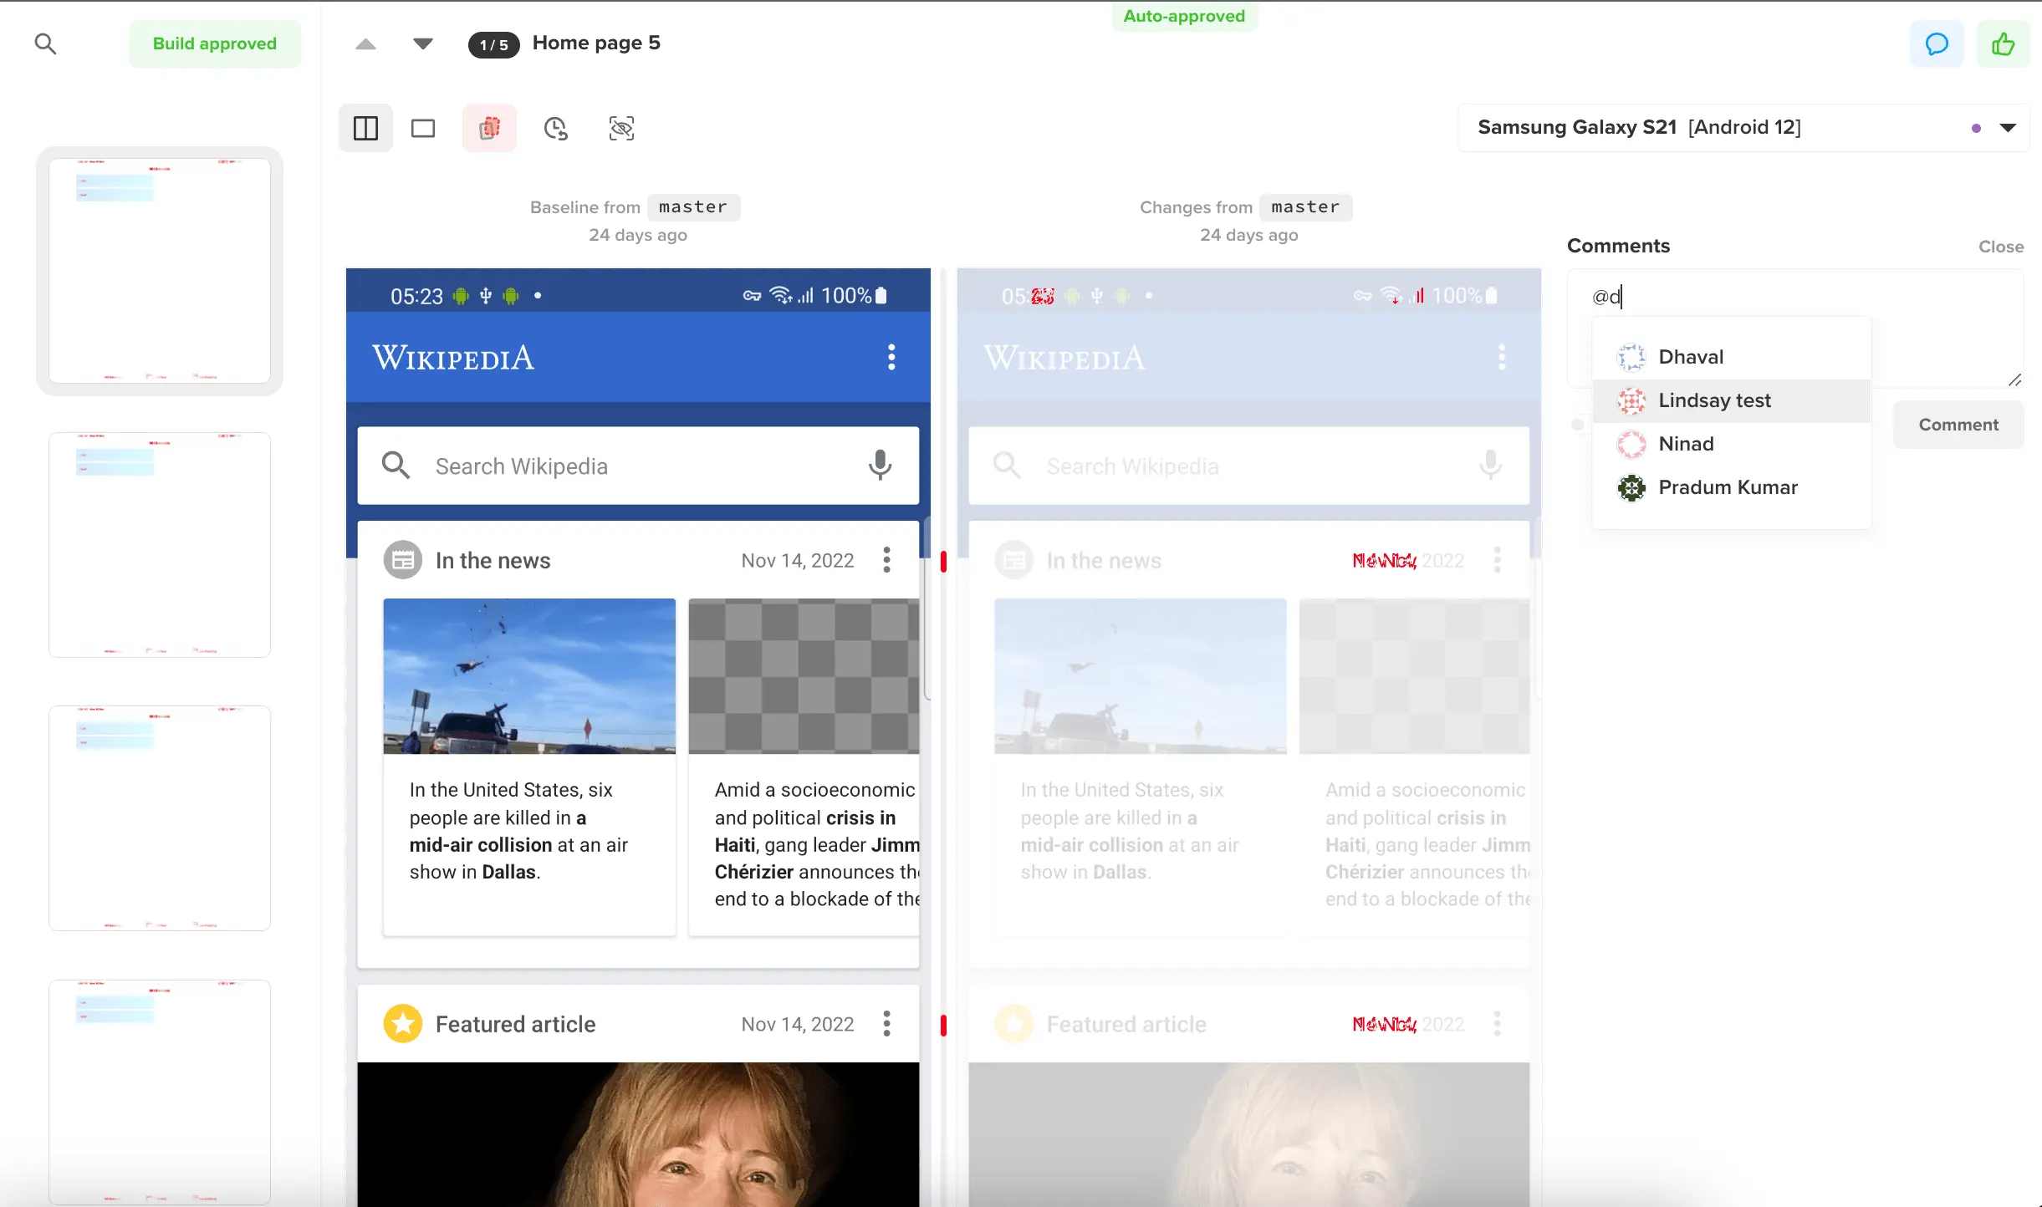
Task: Switch to single-pane view icon
Action: [423, 128]
